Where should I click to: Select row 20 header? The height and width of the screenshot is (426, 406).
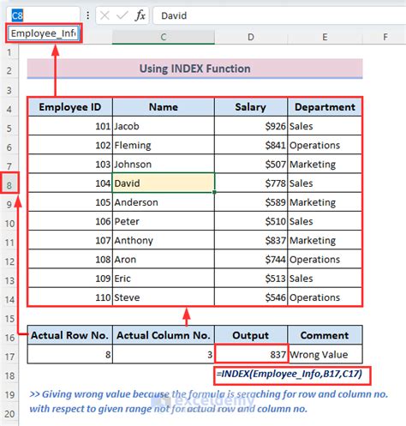9,414
